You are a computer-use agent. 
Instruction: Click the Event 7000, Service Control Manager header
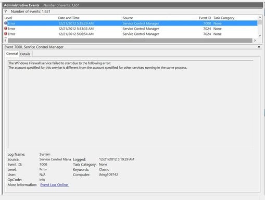[34, 47]
